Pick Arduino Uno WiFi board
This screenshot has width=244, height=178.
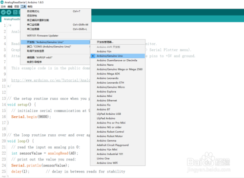pos(118,163)
